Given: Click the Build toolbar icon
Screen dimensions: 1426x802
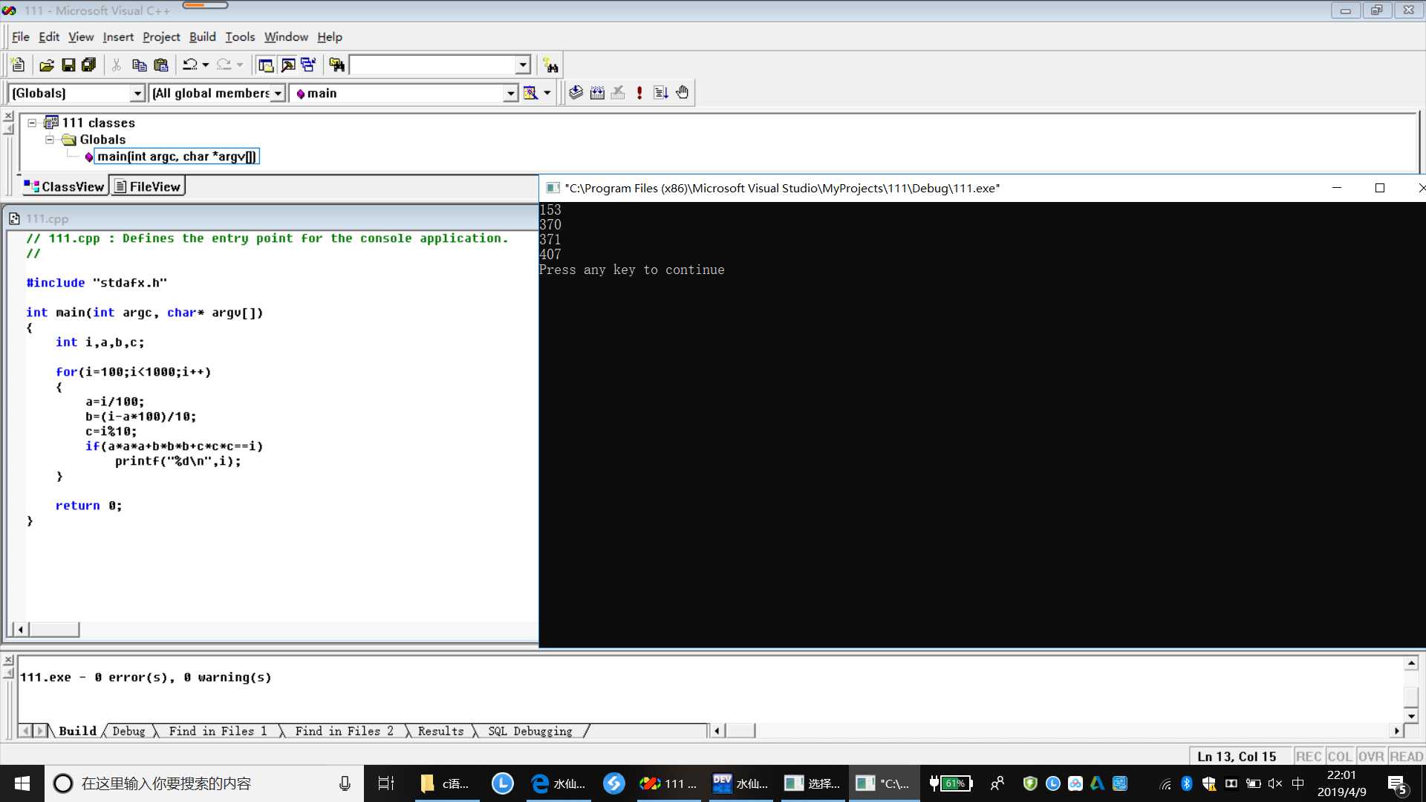Looking at the screenshot, I should tap(597, 93).
